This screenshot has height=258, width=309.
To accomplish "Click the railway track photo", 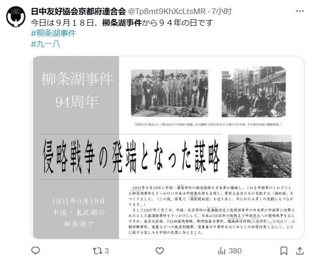I will point(260,156).
